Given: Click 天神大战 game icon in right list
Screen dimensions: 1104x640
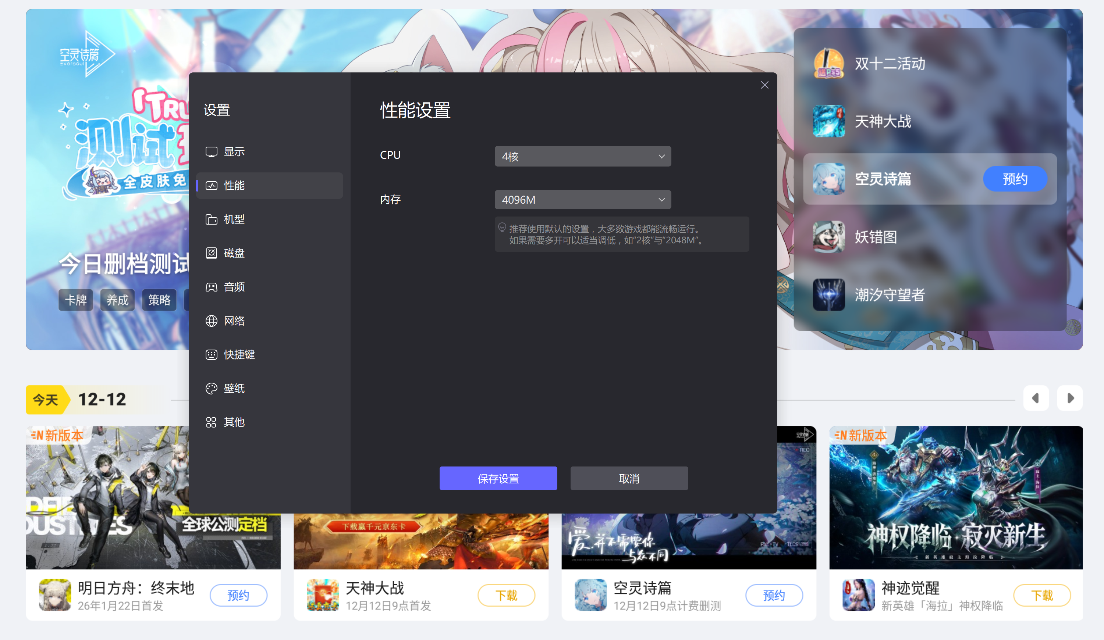Looking at the screenshot, I should 828,121.
